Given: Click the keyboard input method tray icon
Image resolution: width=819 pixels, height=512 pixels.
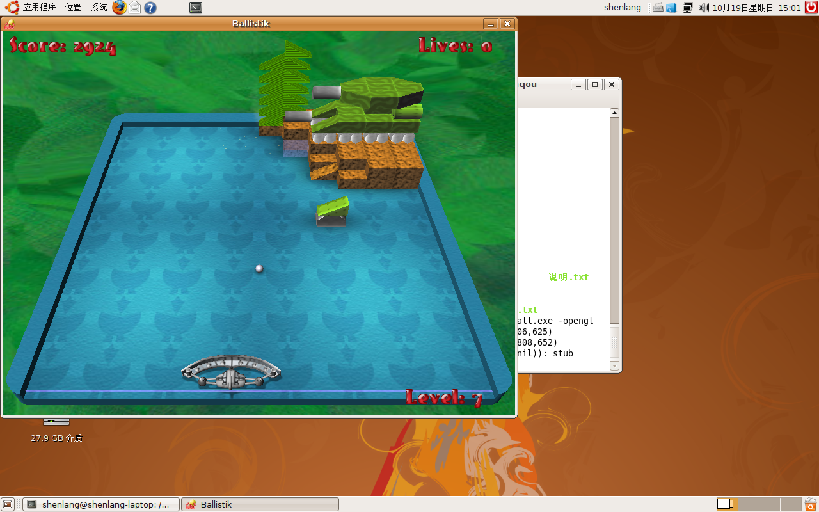Looking at the screenshot, I should pos(658,8).
